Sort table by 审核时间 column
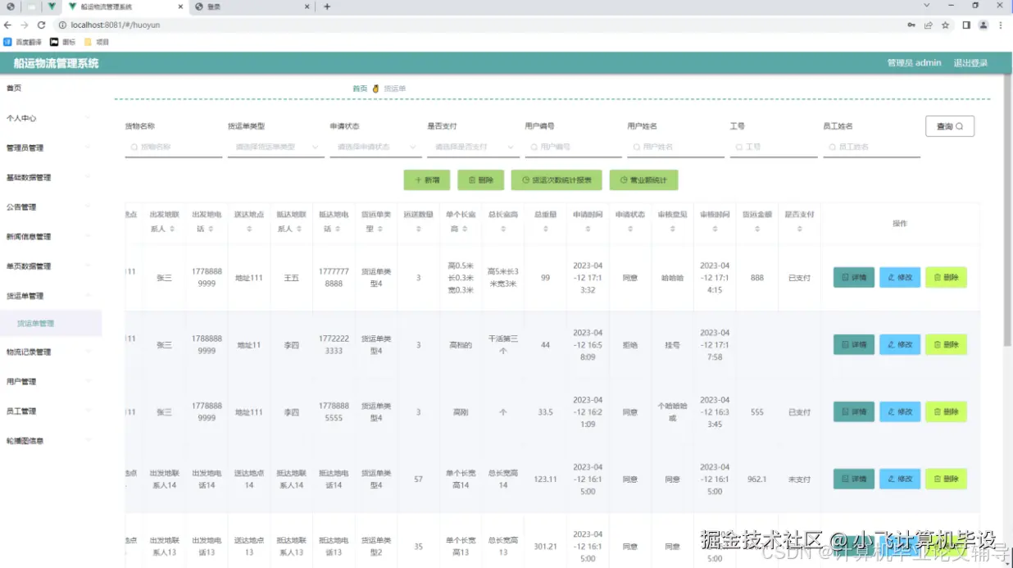The width and height of the screenshot is (1013, 568). click(x=715, y=229)
